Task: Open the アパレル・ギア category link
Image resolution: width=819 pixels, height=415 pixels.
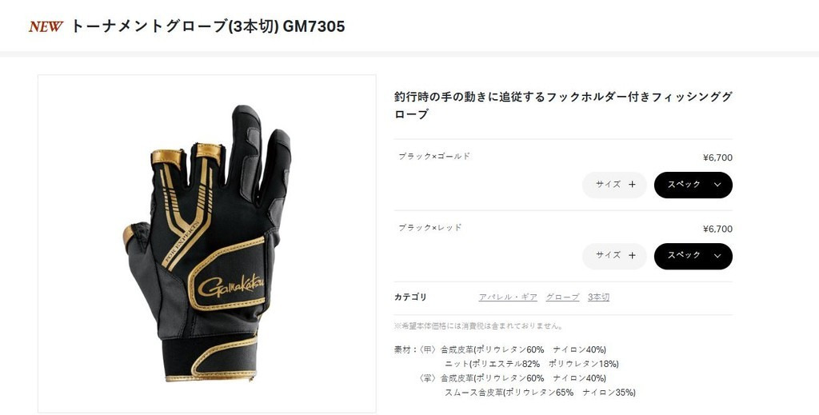Action: [508, 297]
